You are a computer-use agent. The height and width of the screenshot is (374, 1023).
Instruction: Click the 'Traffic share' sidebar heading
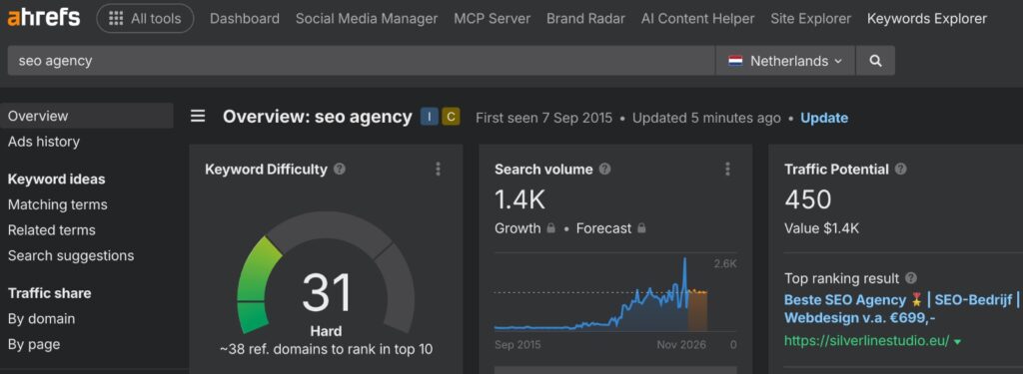click(50, 293)
